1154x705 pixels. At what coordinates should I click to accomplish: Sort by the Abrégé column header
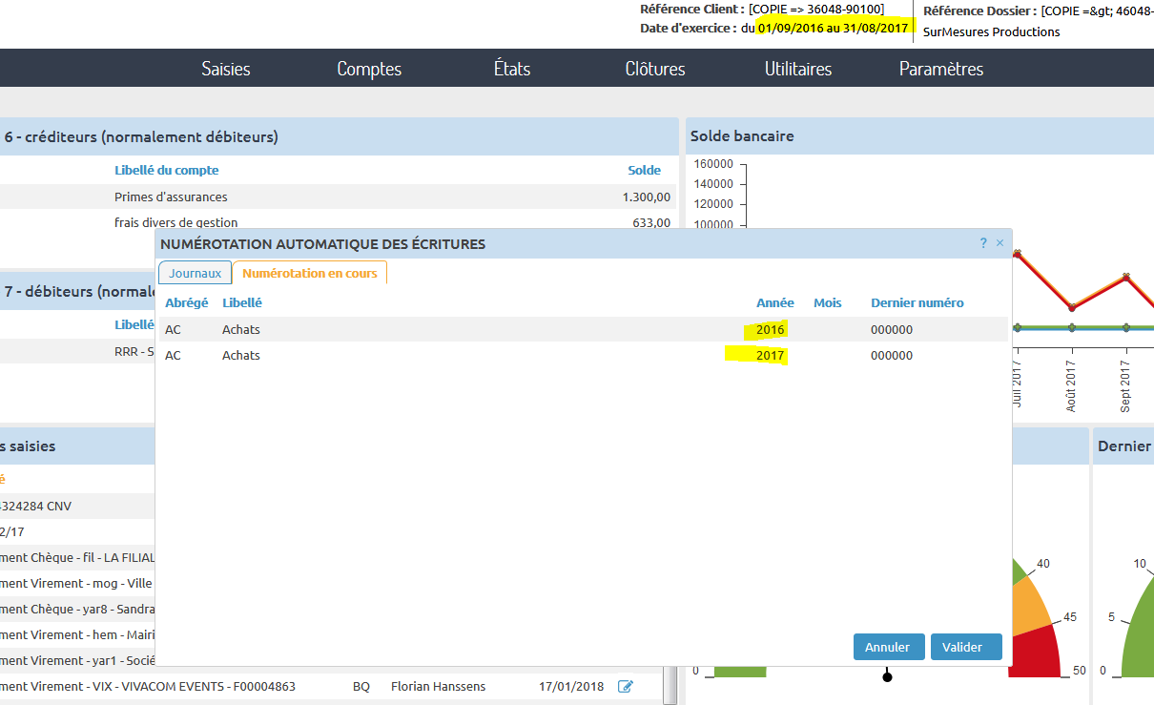point(186,302)
